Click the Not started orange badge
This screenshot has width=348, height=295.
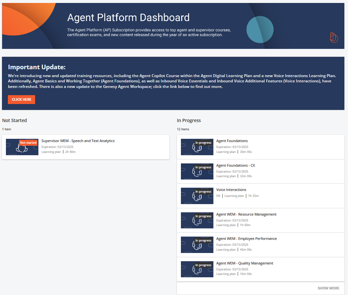tap(28, 143)
